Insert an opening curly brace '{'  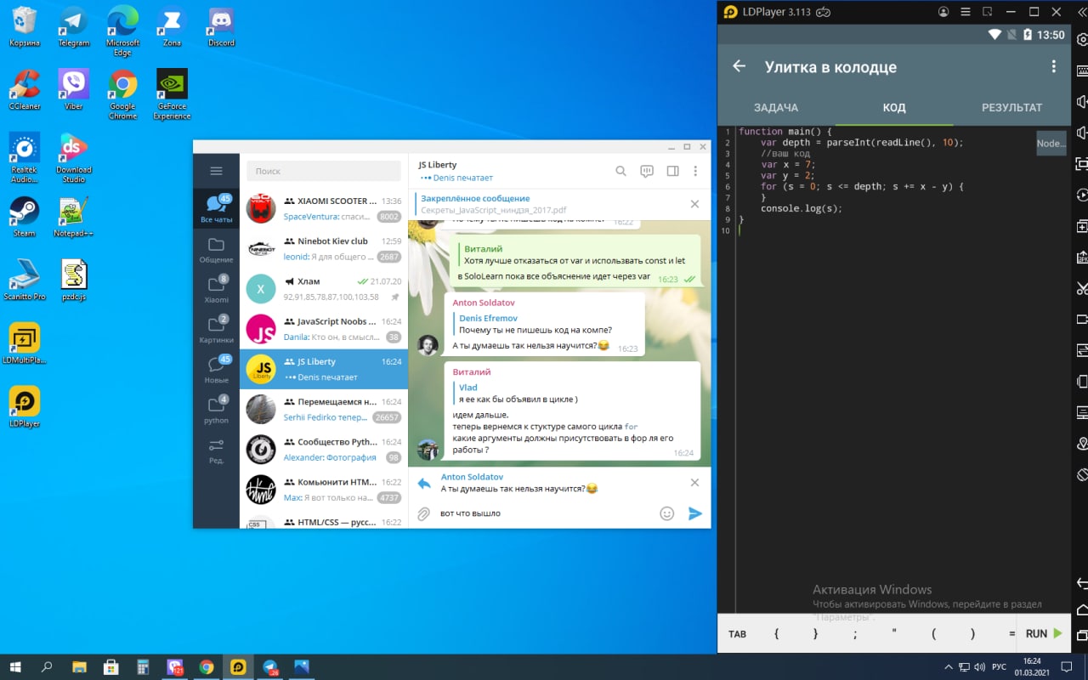tap(776, 633)
